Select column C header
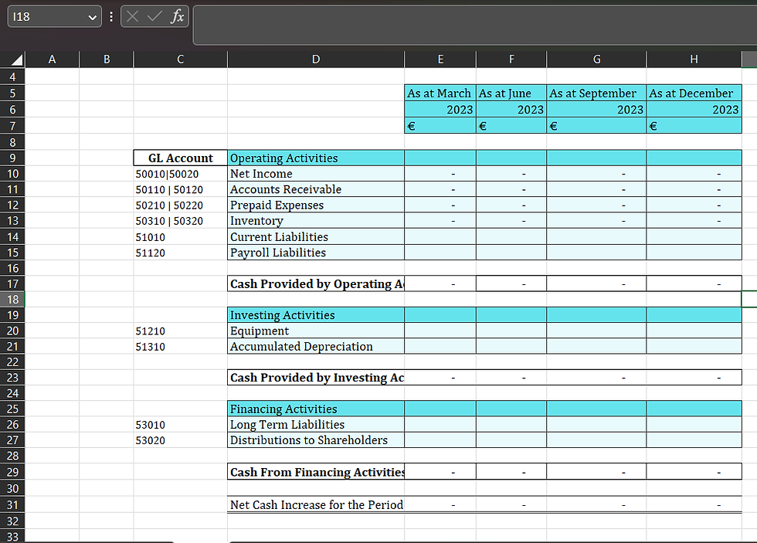This screenshot has height=543, width=757. pyautogui.click(x=181, y=59)
